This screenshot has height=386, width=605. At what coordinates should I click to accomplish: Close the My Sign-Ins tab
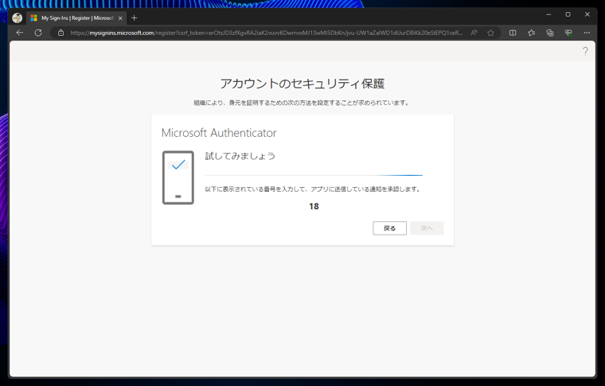[x=120, y=18]
